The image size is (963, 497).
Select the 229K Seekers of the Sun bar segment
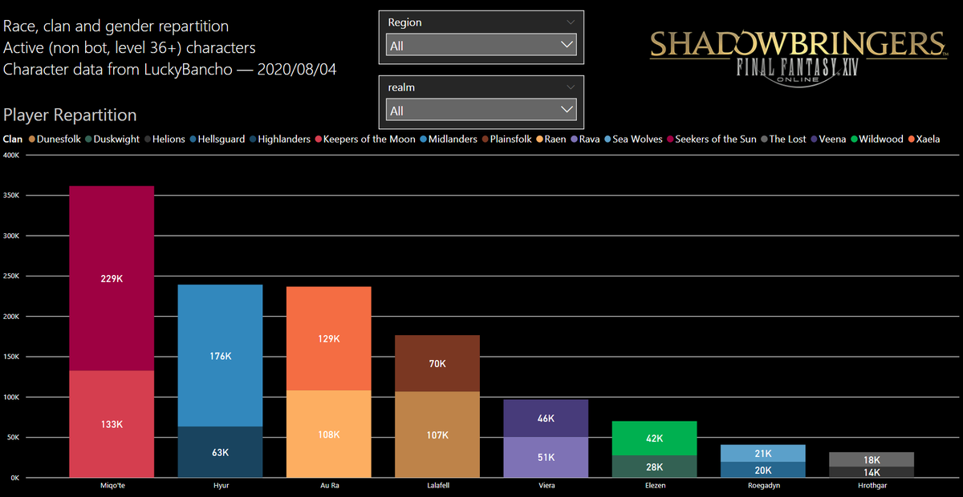[112, 278]
